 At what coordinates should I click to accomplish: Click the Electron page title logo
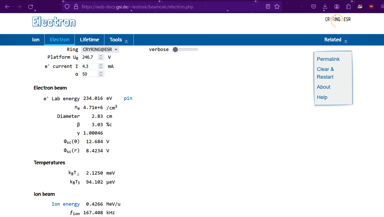point(54,22)
